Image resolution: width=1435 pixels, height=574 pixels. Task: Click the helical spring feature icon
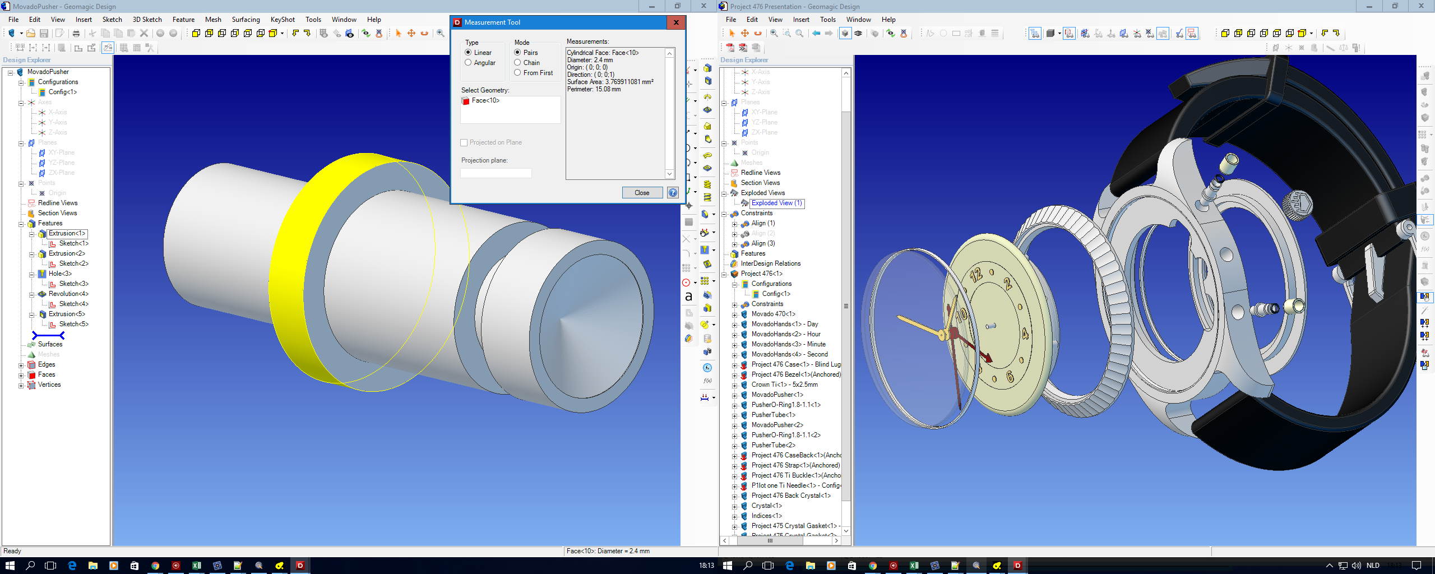[x=707, y=184]
